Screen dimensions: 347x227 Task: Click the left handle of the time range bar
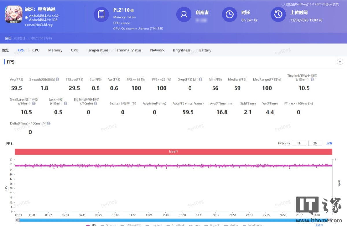click(x=17, y=220)
